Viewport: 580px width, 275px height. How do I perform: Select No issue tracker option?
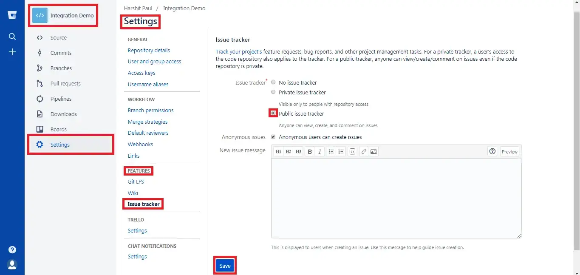pos(273,82)
